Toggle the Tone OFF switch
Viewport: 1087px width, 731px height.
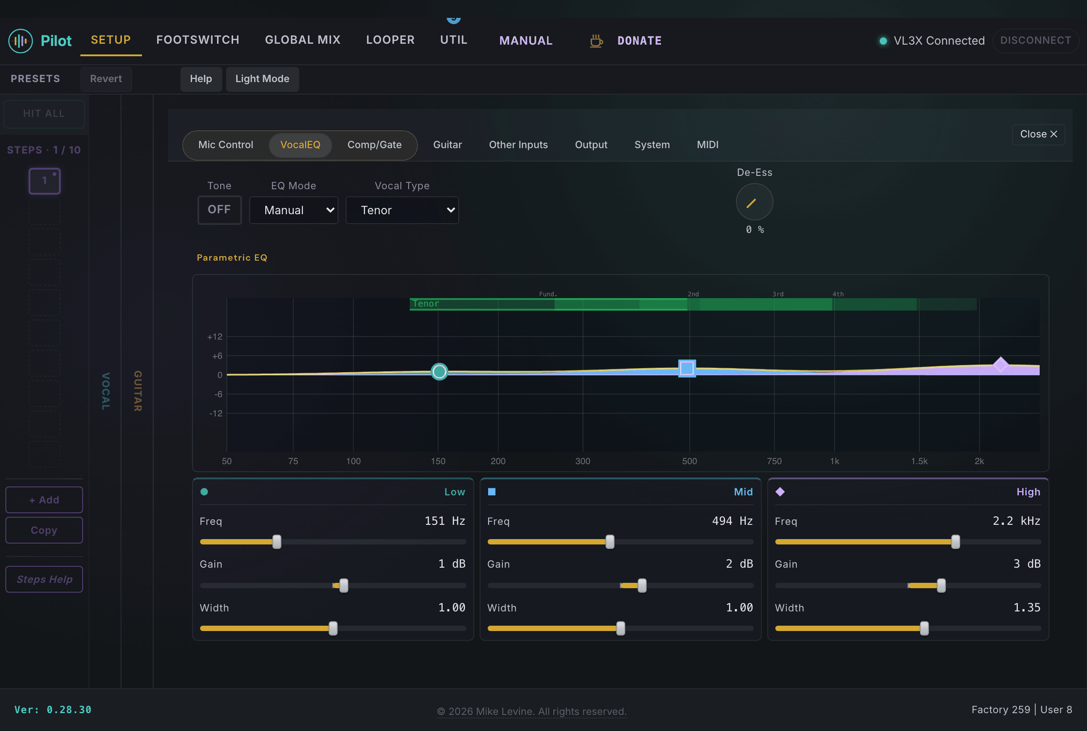219,210
